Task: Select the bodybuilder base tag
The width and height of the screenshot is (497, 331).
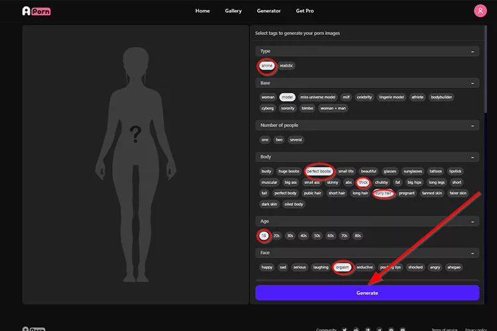Action: [x=441, y=97]
